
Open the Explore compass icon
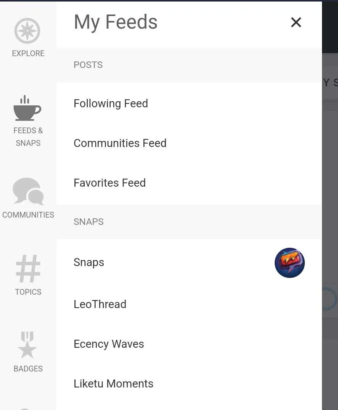27,31
